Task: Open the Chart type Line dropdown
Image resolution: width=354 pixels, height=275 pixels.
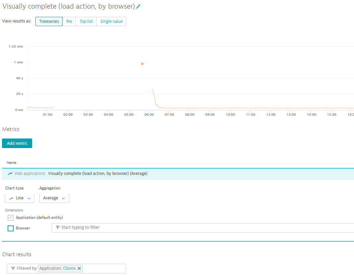Action: pos(20,198)
